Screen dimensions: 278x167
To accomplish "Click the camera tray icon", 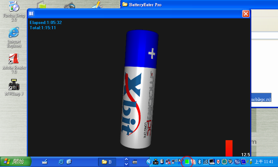I will 156,162.
